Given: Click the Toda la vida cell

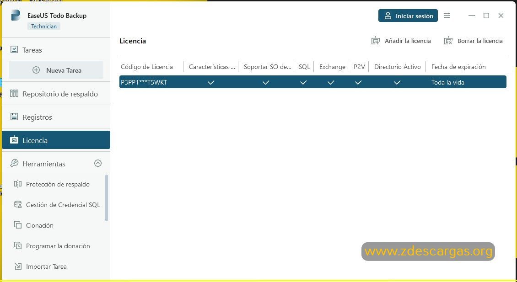Looking at the screenshot, I should [447, 82].
